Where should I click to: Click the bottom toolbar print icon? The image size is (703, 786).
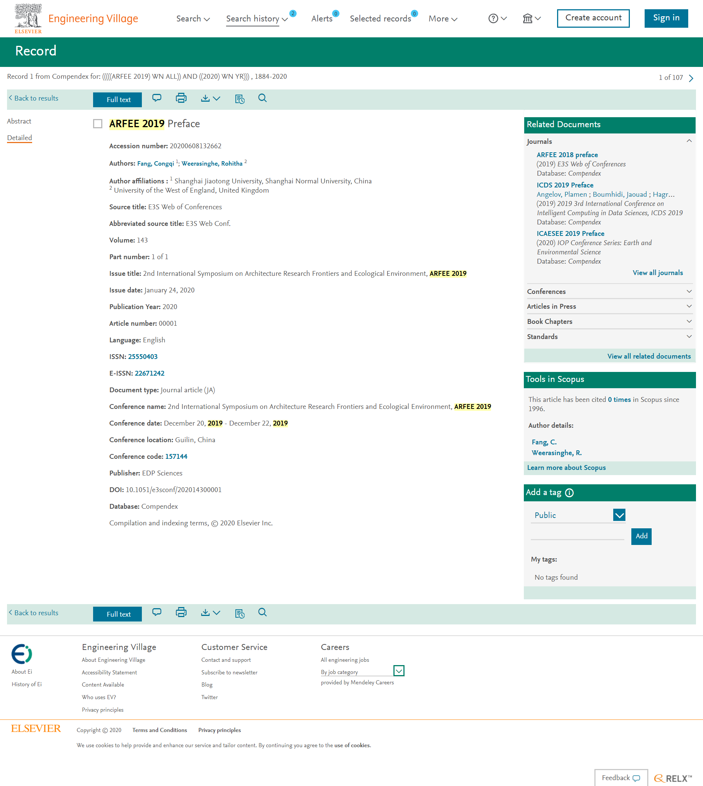[181, 612]
